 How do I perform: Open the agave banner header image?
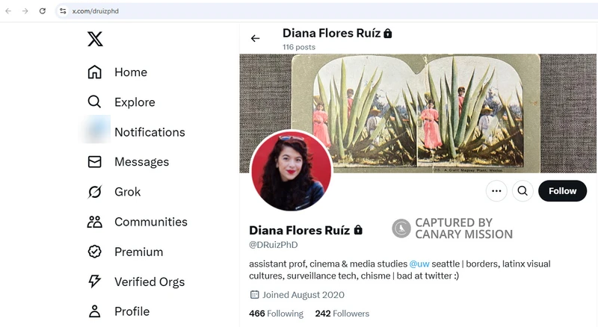pos(419,97)
